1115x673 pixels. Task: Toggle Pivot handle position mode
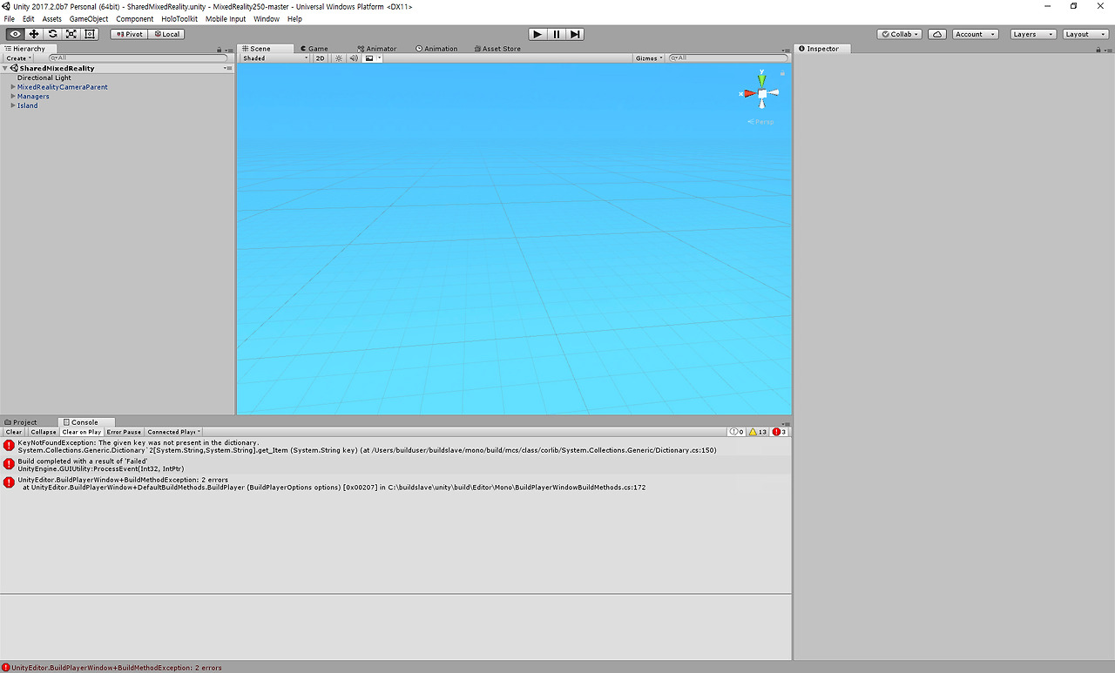(x=129, y=34)
